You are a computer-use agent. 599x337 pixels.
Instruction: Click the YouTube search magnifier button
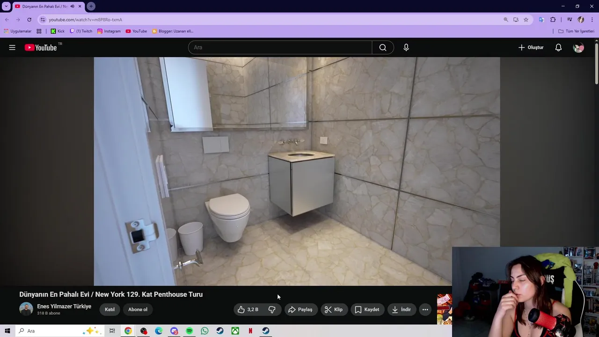(383, 47)
